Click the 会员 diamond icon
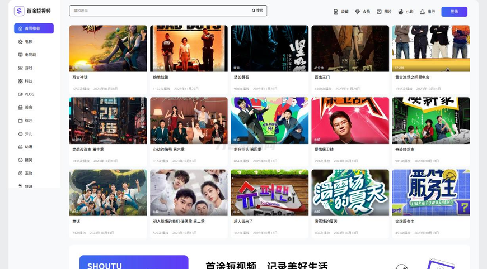Image resolution: width=487 pixels, height=269 pixels. (357, 12)
